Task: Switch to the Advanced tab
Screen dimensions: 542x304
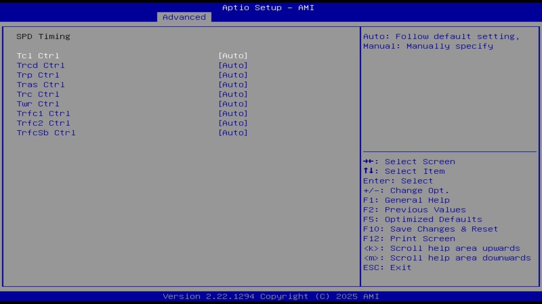Action: point(184,17)
